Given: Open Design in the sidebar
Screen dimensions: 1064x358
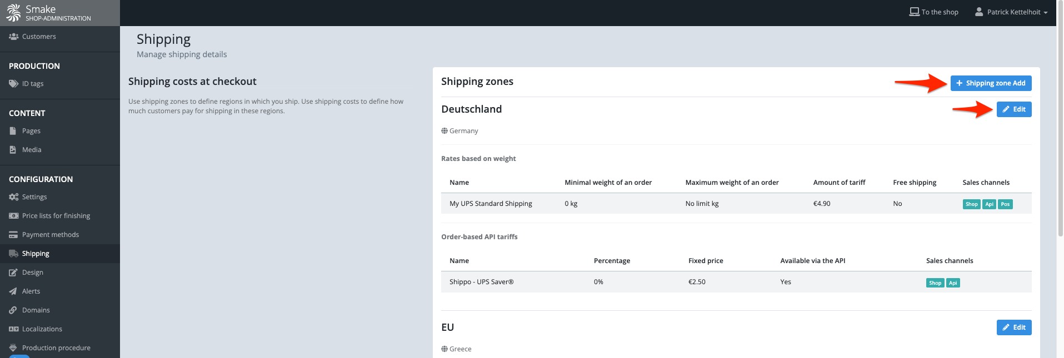Looking at the screenshot, I should (60, 273).
